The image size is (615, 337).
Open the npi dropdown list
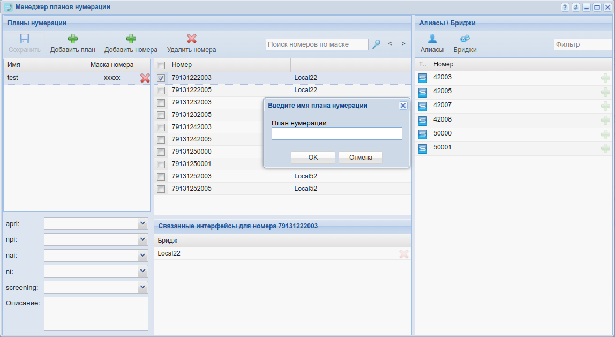tap(142, 239)
